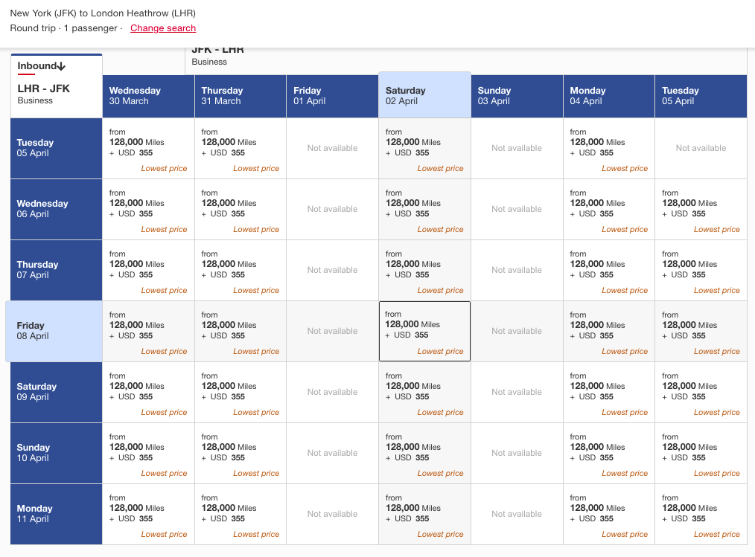Image resolution: width=755 pixels, height=557 pixels.
Task: Select the Monday 11 April row header
Action: pos(56,513)
